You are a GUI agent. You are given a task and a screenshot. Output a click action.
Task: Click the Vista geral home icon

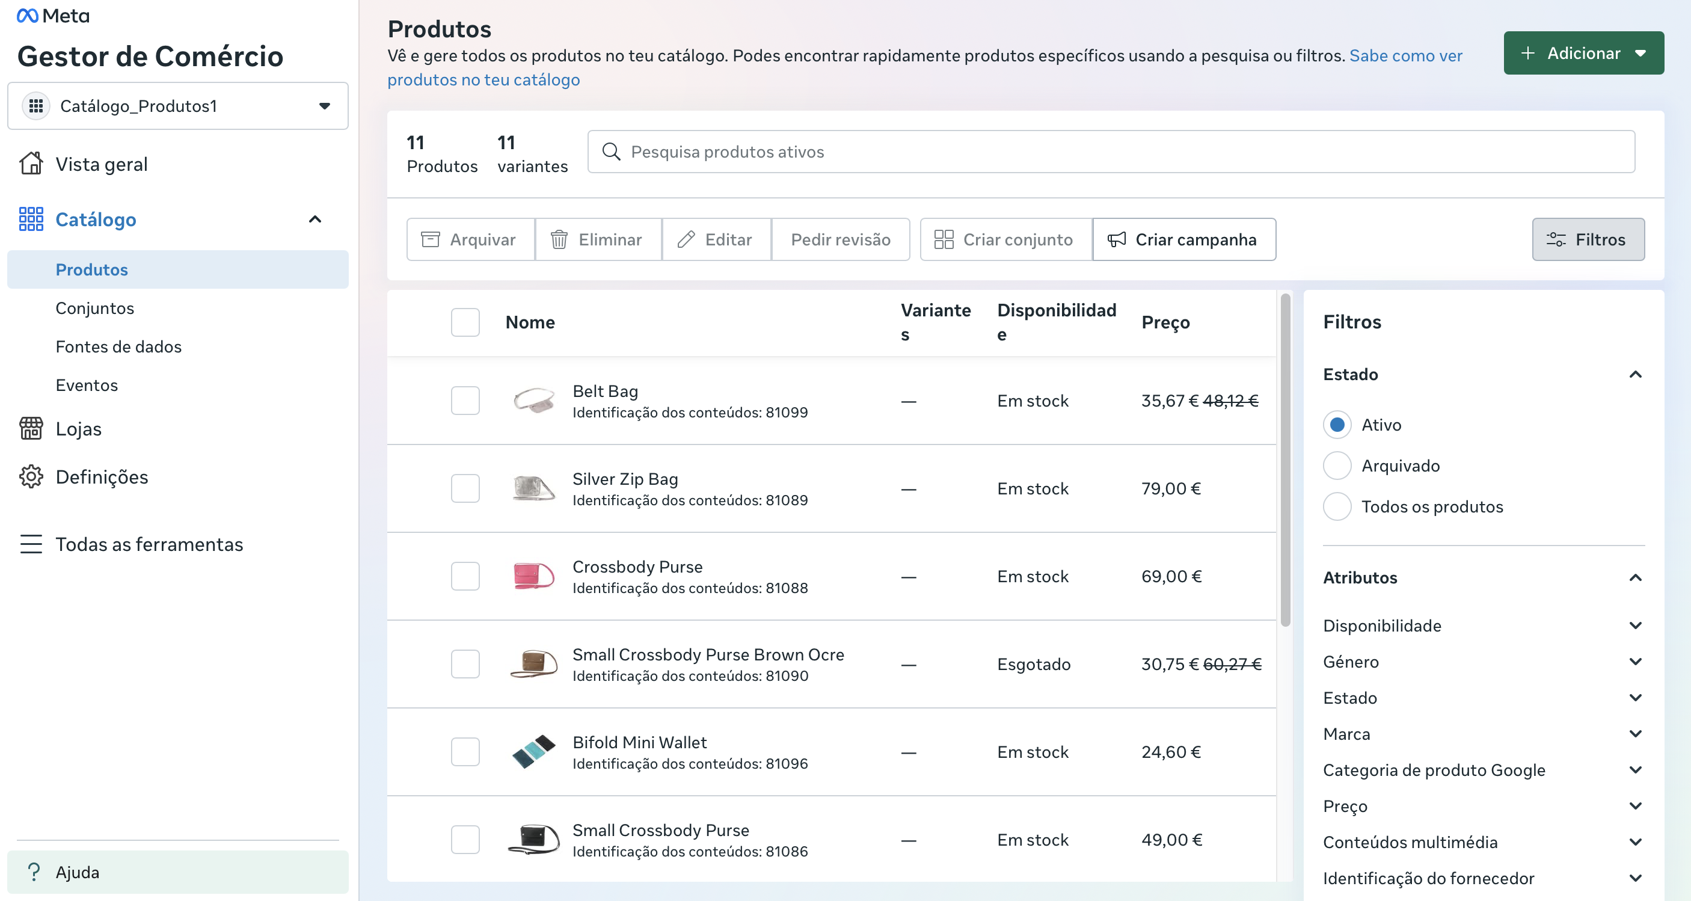point(31,164)
